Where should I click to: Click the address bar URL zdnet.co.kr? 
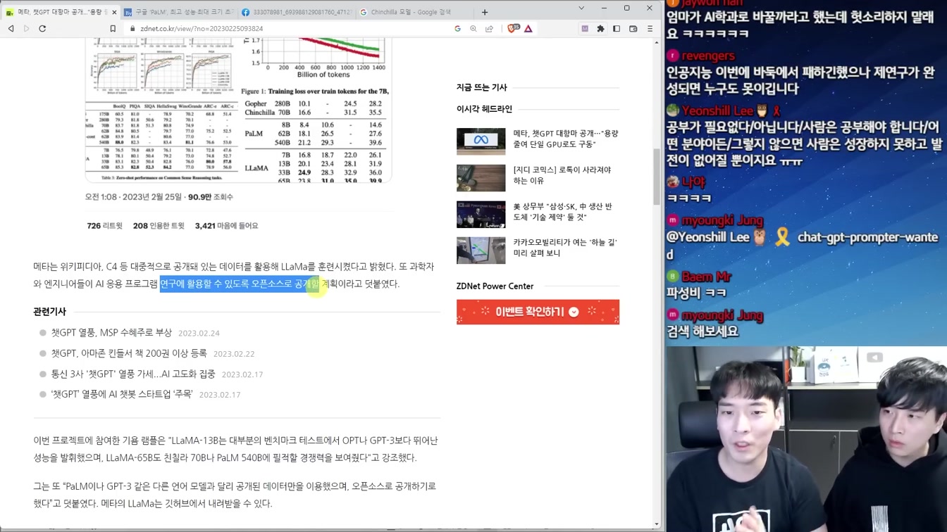[202, 29]
